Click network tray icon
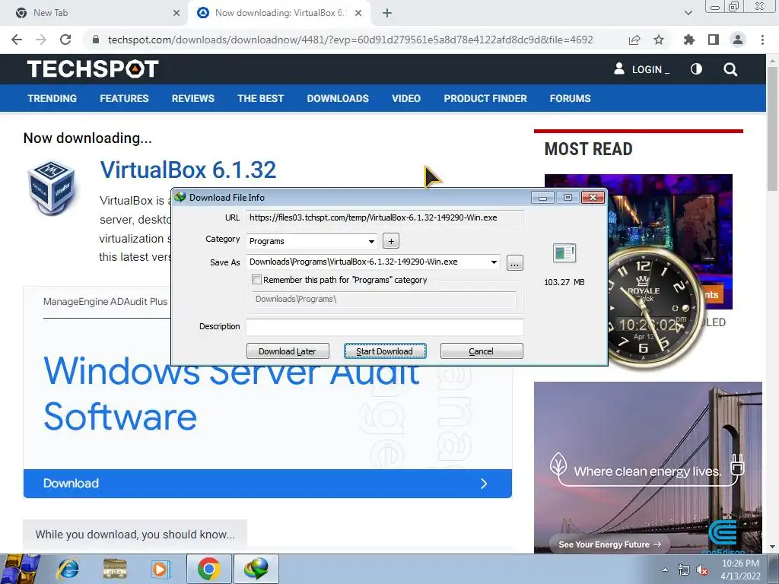 coord(684,570)
